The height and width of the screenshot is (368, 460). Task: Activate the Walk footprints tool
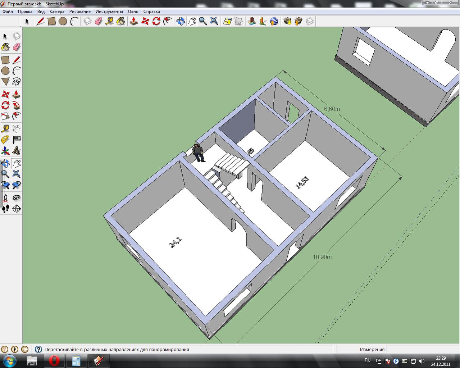pyautogui.click(x=5, y=209)
